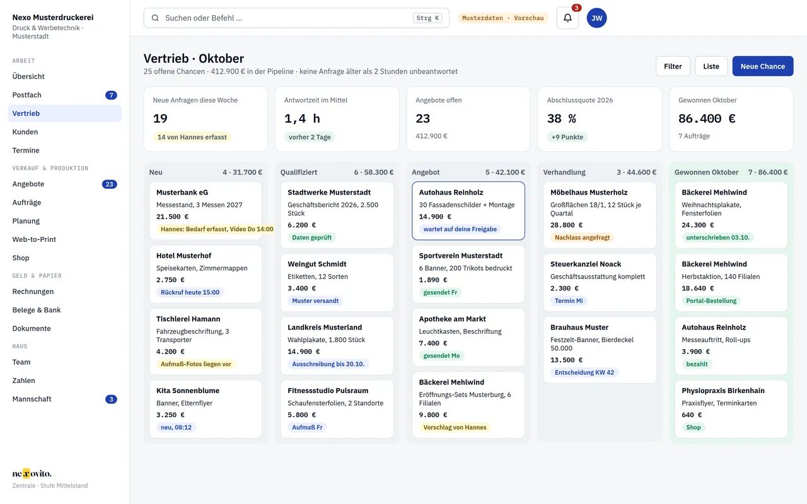Open the Apotheke am Markt card
Viewport: 807px width, 504px height.
coord(468,337)
